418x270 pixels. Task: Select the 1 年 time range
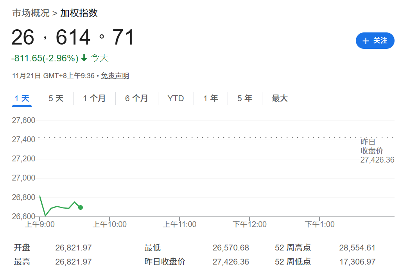coord(211,98)
